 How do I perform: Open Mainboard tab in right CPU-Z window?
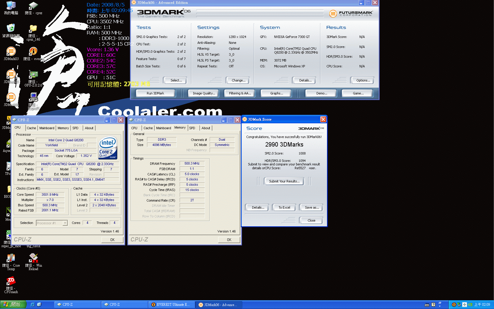tap(163, 128)
